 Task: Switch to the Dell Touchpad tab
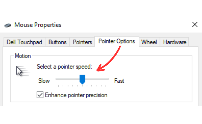pos(24,42)
